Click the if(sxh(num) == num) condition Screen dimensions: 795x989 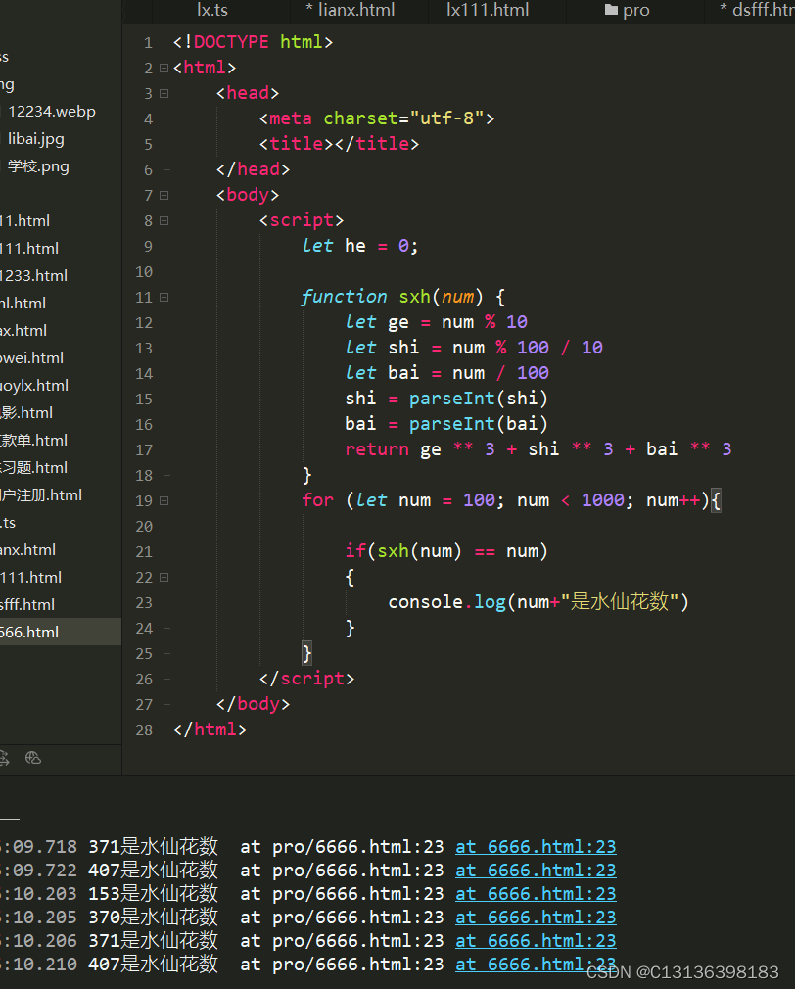coord(446,550)
